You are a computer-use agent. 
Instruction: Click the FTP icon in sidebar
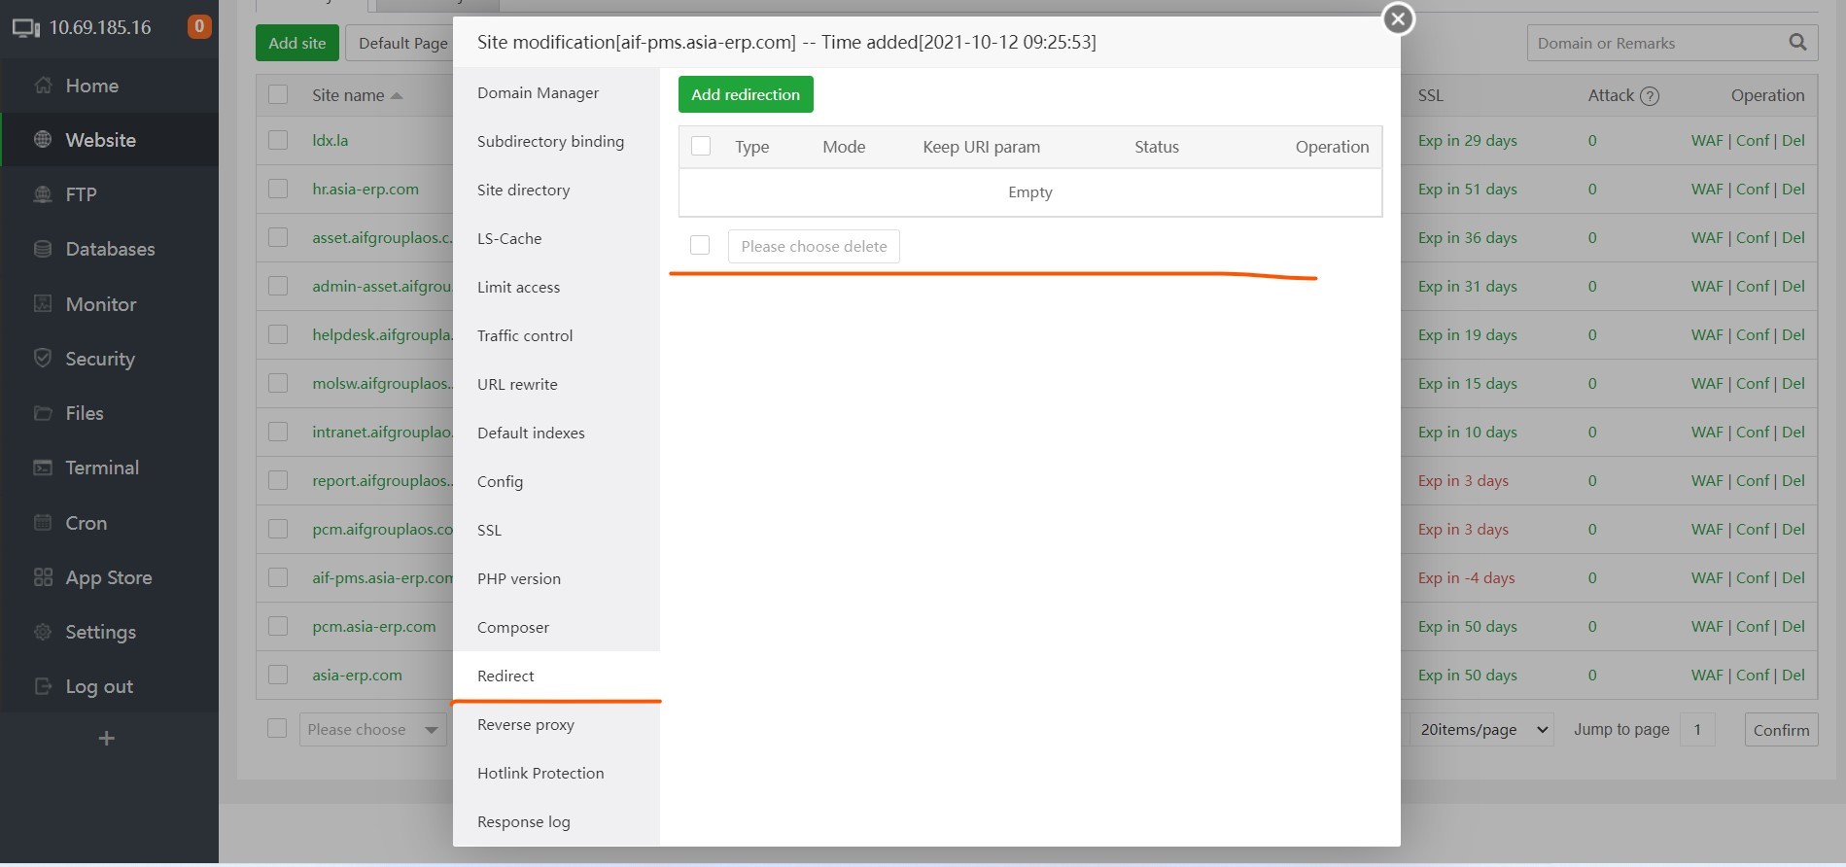tap(43, 194)
